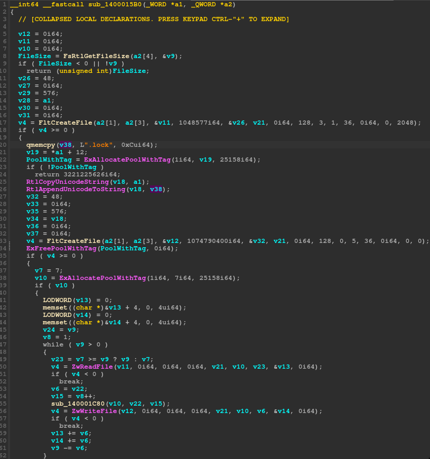
Task: Click the PoolWithTag variable assignment
Action: click(x=49, y=160)
